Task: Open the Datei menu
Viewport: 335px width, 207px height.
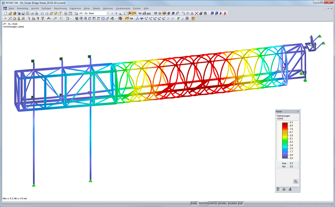Action: tap(11, 8)
